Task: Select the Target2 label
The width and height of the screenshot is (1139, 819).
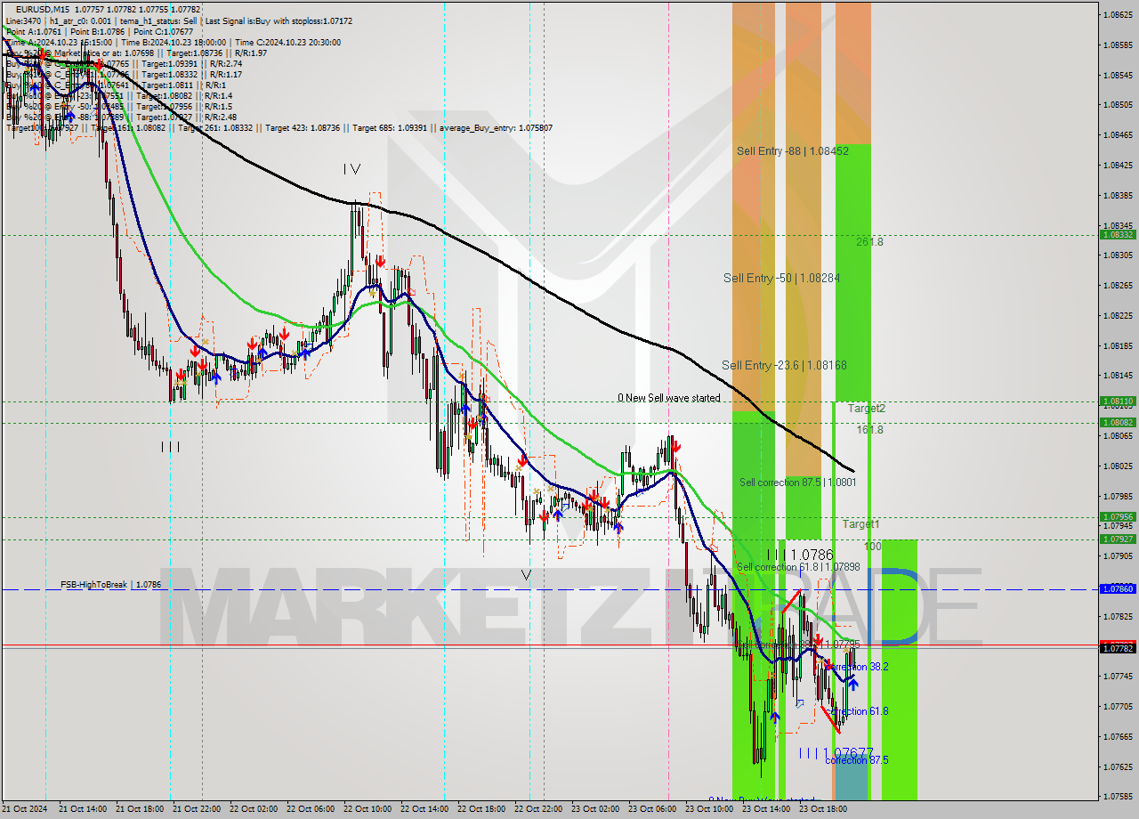Action: [866, 409]
